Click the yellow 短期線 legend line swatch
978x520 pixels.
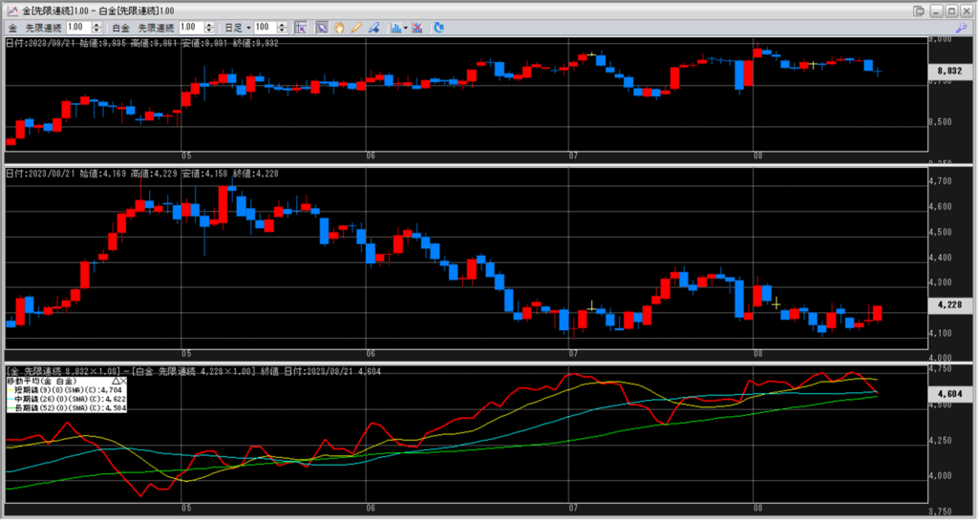point(10,390)
